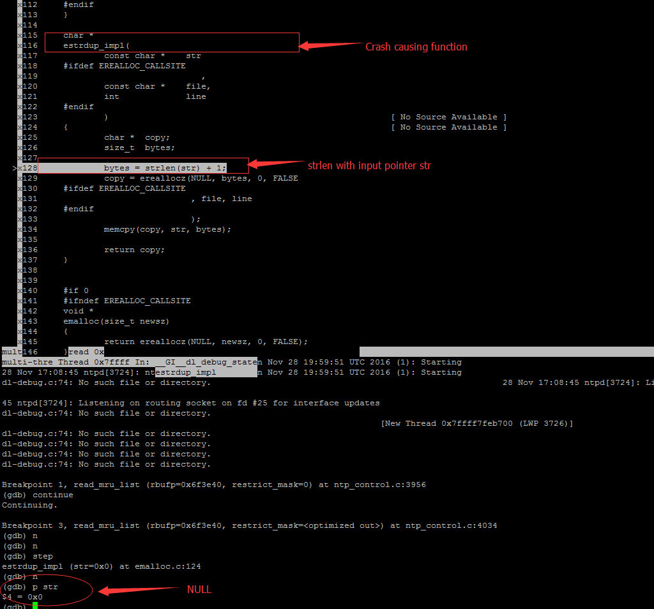This screenshot has height=609, width=654.
Task: Click the 'Breakpoint 1, read_mru_list' output line
Action: point(102,485)
